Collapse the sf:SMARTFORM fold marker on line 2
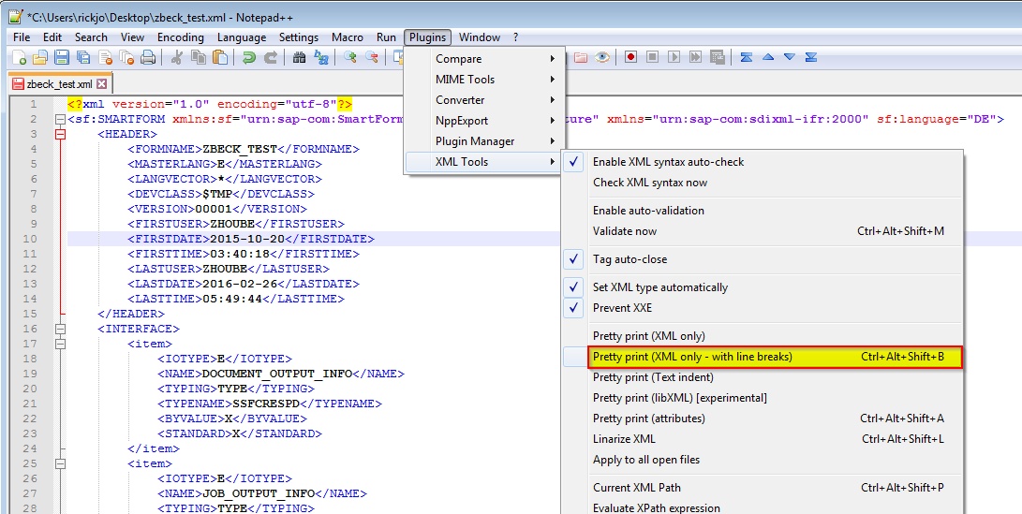The height and width of the screenshot is (514, 1022). 61,119
